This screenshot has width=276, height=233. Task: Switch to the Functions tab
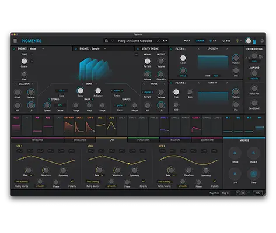pos(144,140)
